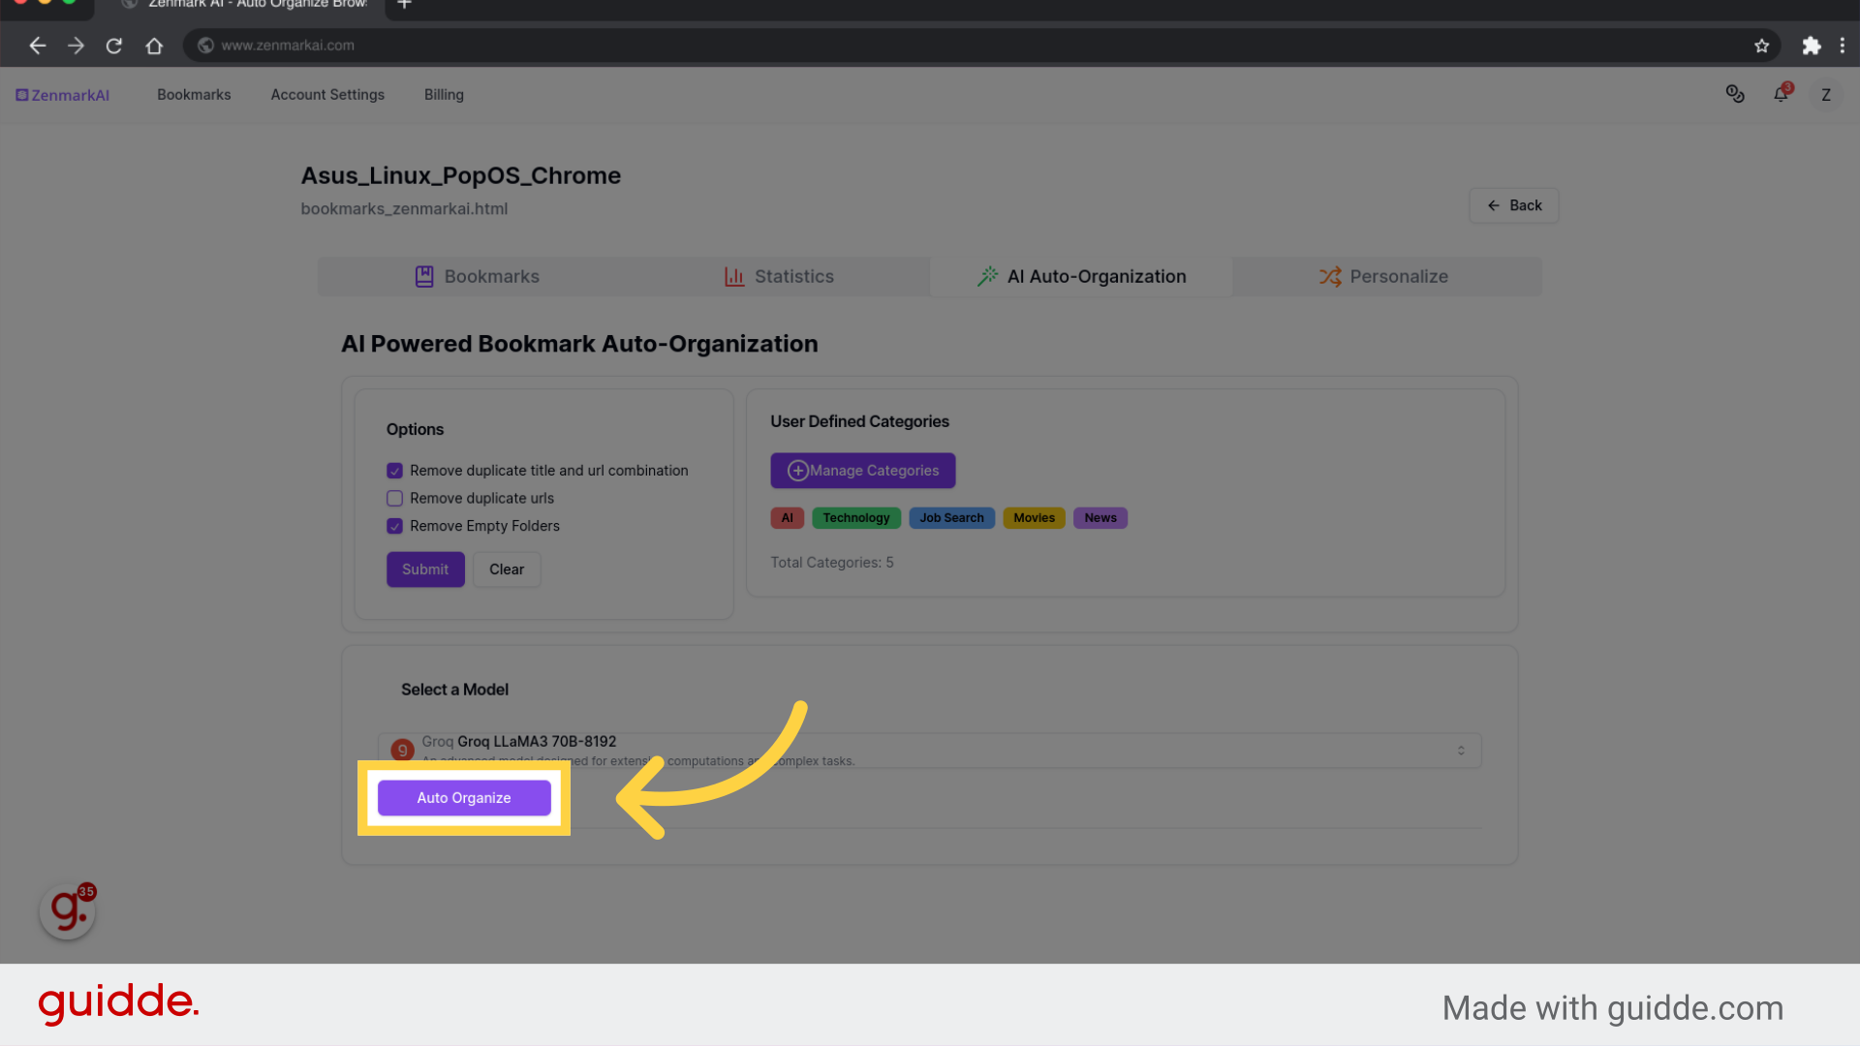Open the credits coins icon in header
The image size is (1860, 1046).
(1735, 94)
